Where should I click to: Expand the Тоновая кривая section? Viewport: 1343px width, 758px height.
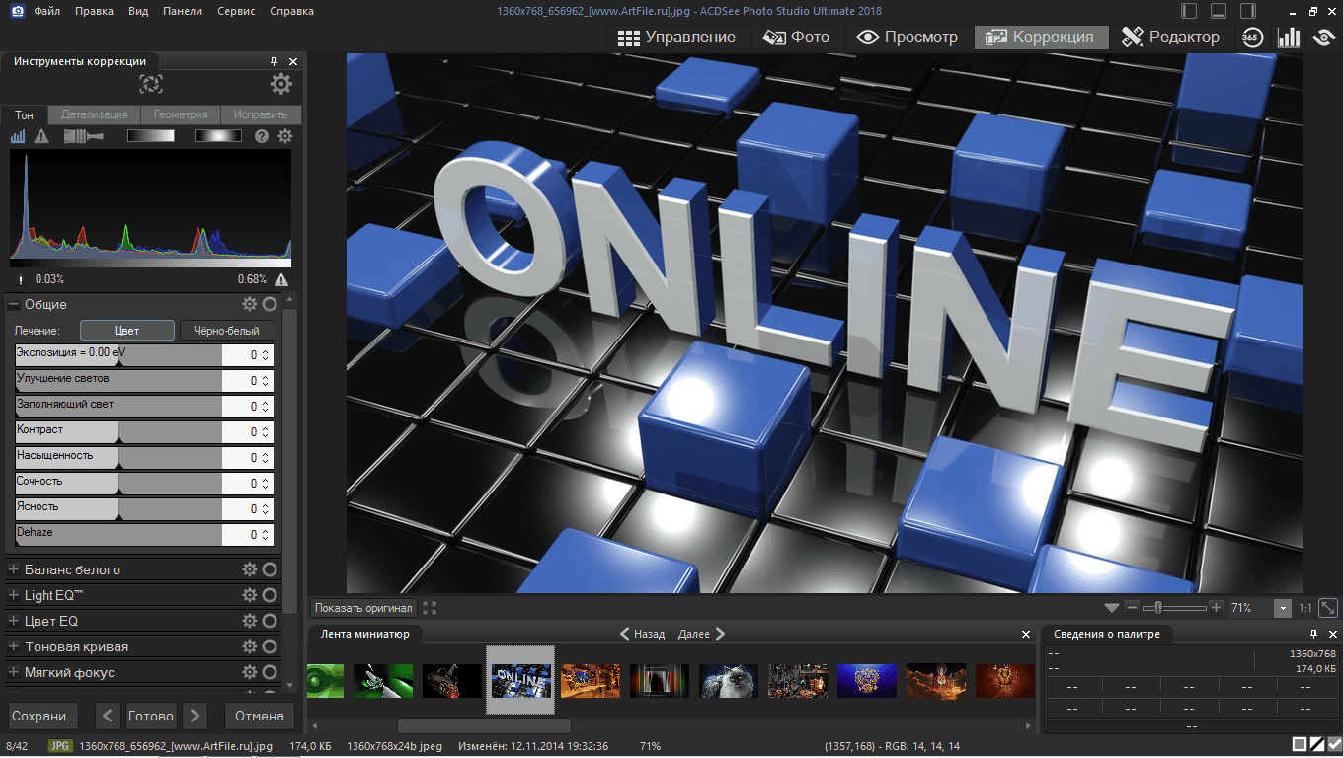tap(14, 646)
